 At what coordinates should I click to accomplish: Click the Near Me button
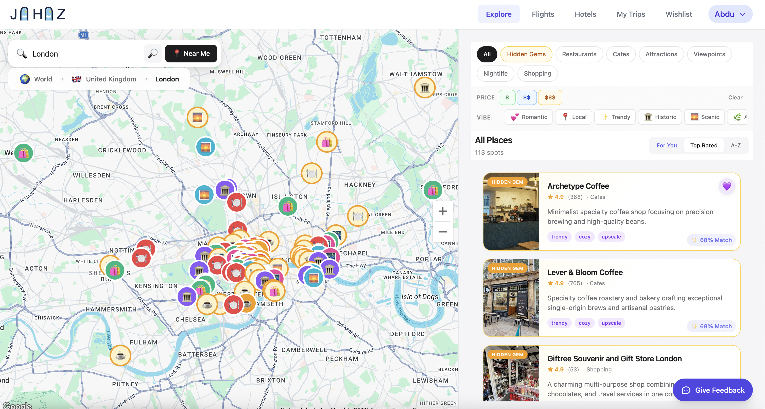click(x=191, y=54)
